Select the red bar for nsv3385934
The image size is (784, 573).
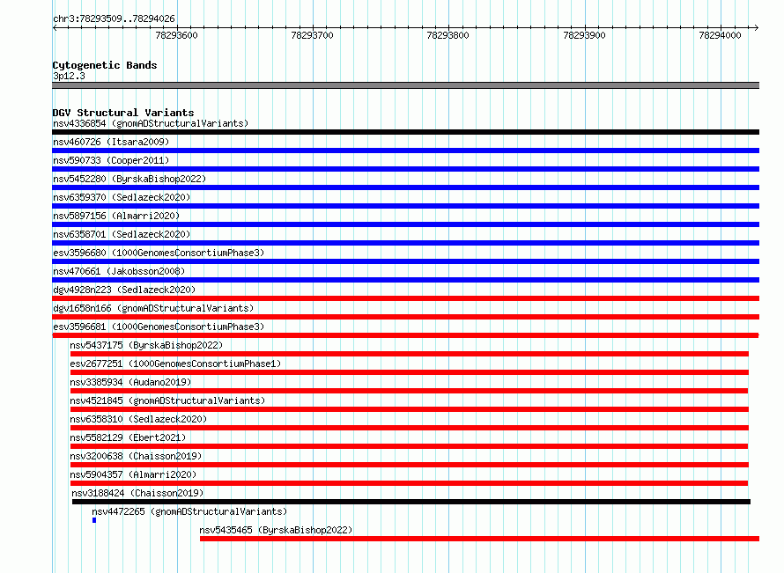tap(409, 391)
